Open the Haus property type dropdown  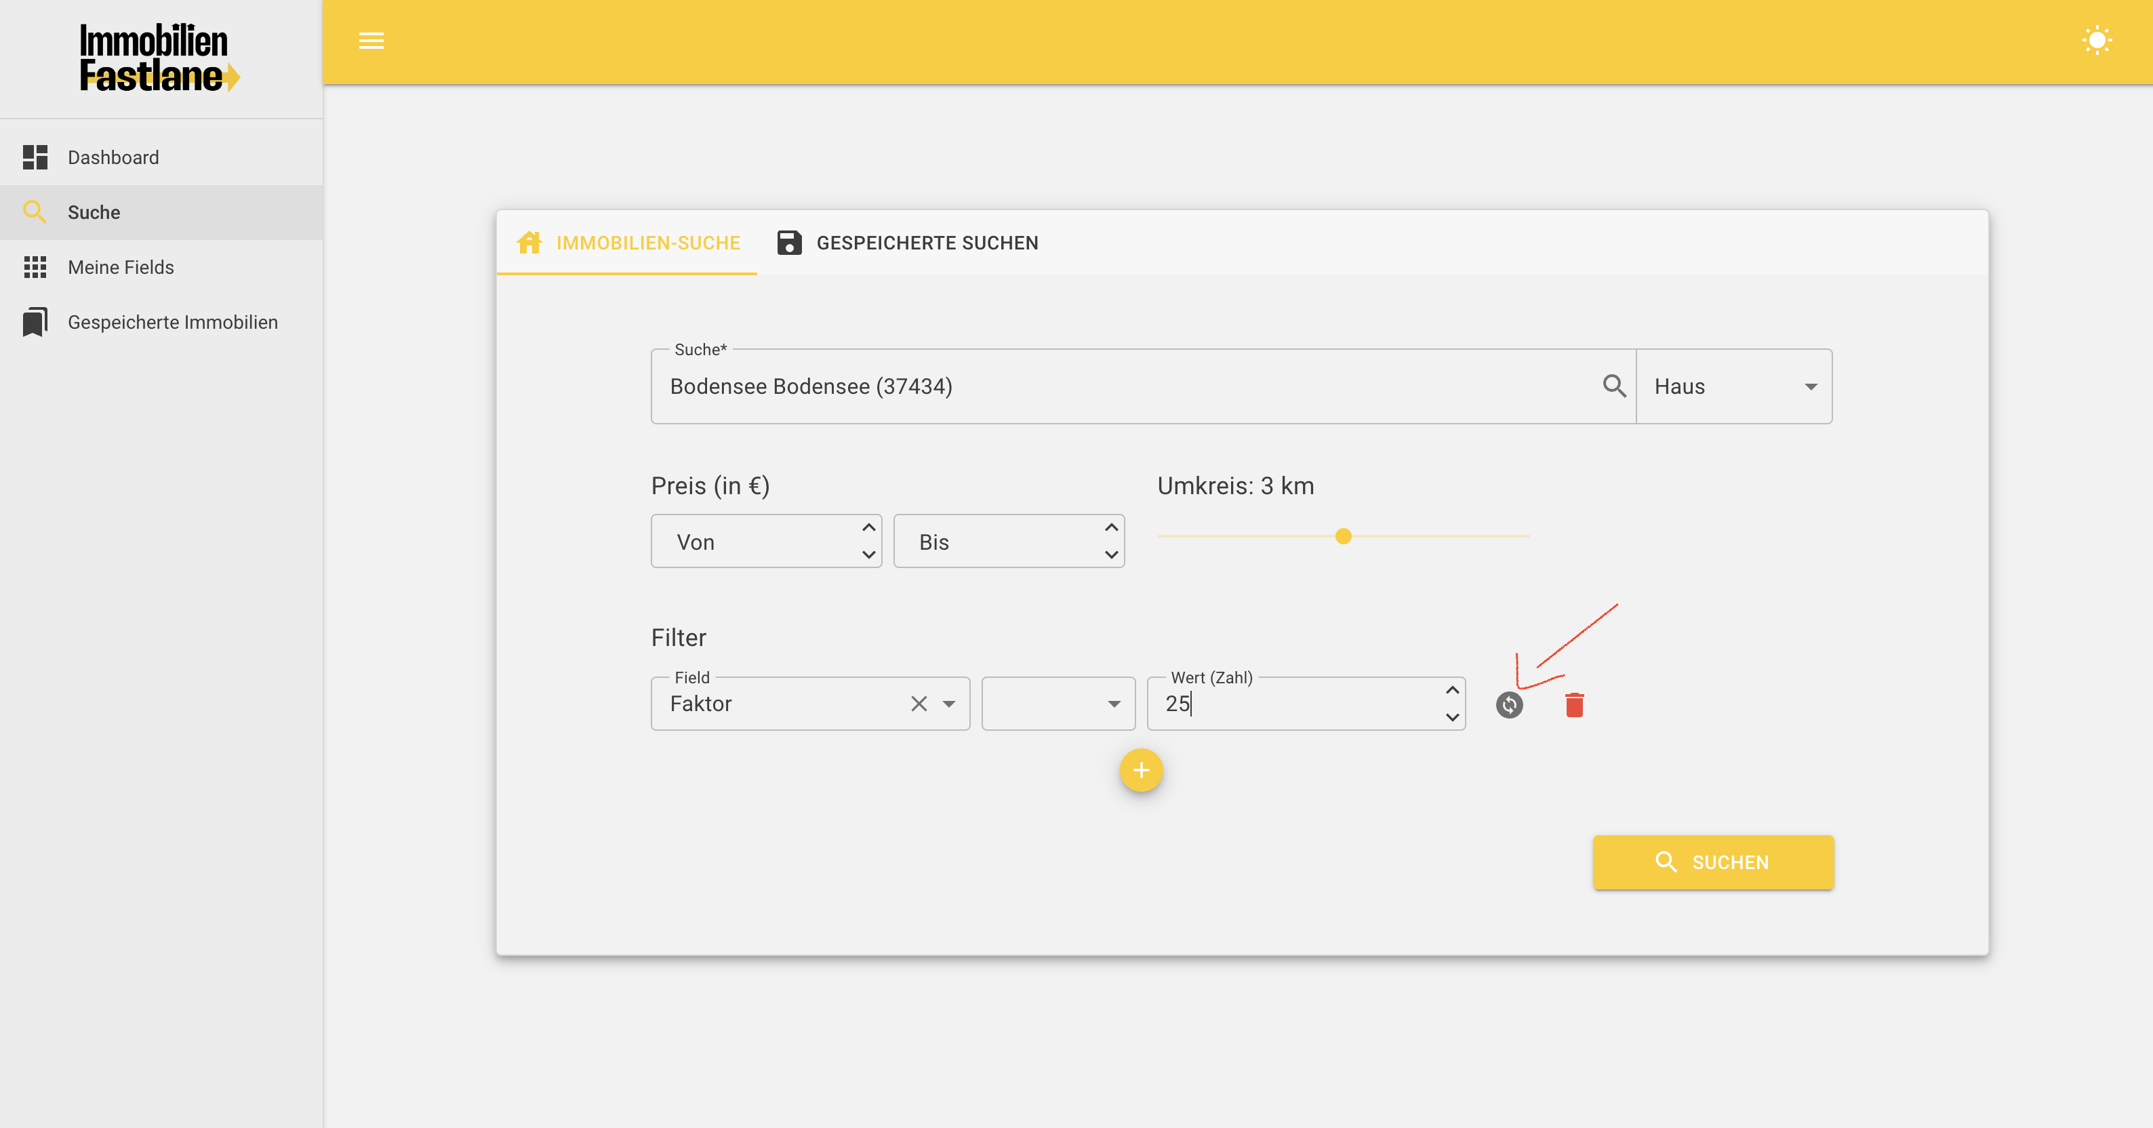(x=1734, y=386)
